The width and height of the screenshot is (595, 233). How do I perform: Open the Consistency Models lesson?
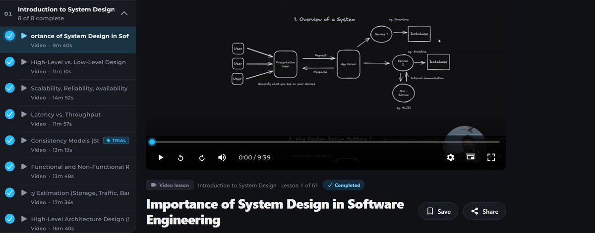click(x=68, y=145)
